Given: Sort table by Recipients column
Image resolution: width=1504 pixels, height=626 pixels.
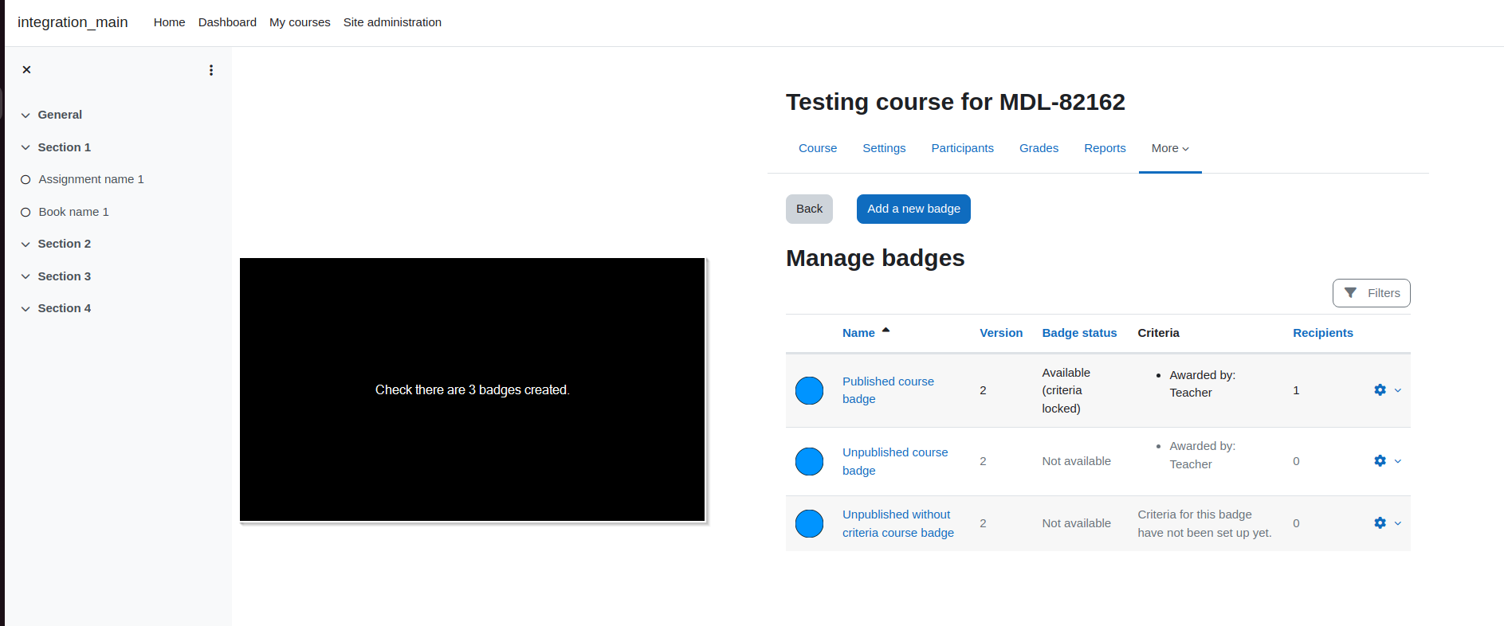Looking at the screenshot, I should 1323,333.
